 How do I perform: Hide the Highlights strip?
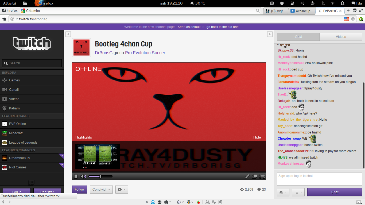[x=257, y=137]
